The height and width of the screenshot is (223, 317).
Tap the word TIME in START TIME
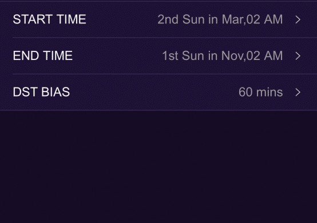[x=72, y=19]
